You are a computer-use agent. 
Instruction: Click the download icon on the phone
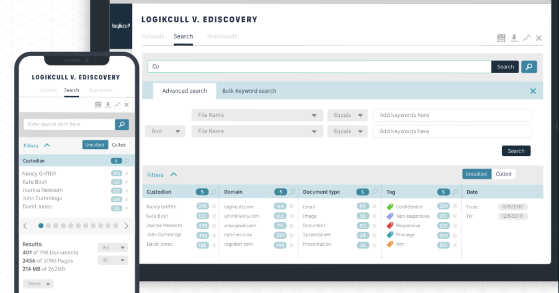point(108,105)
